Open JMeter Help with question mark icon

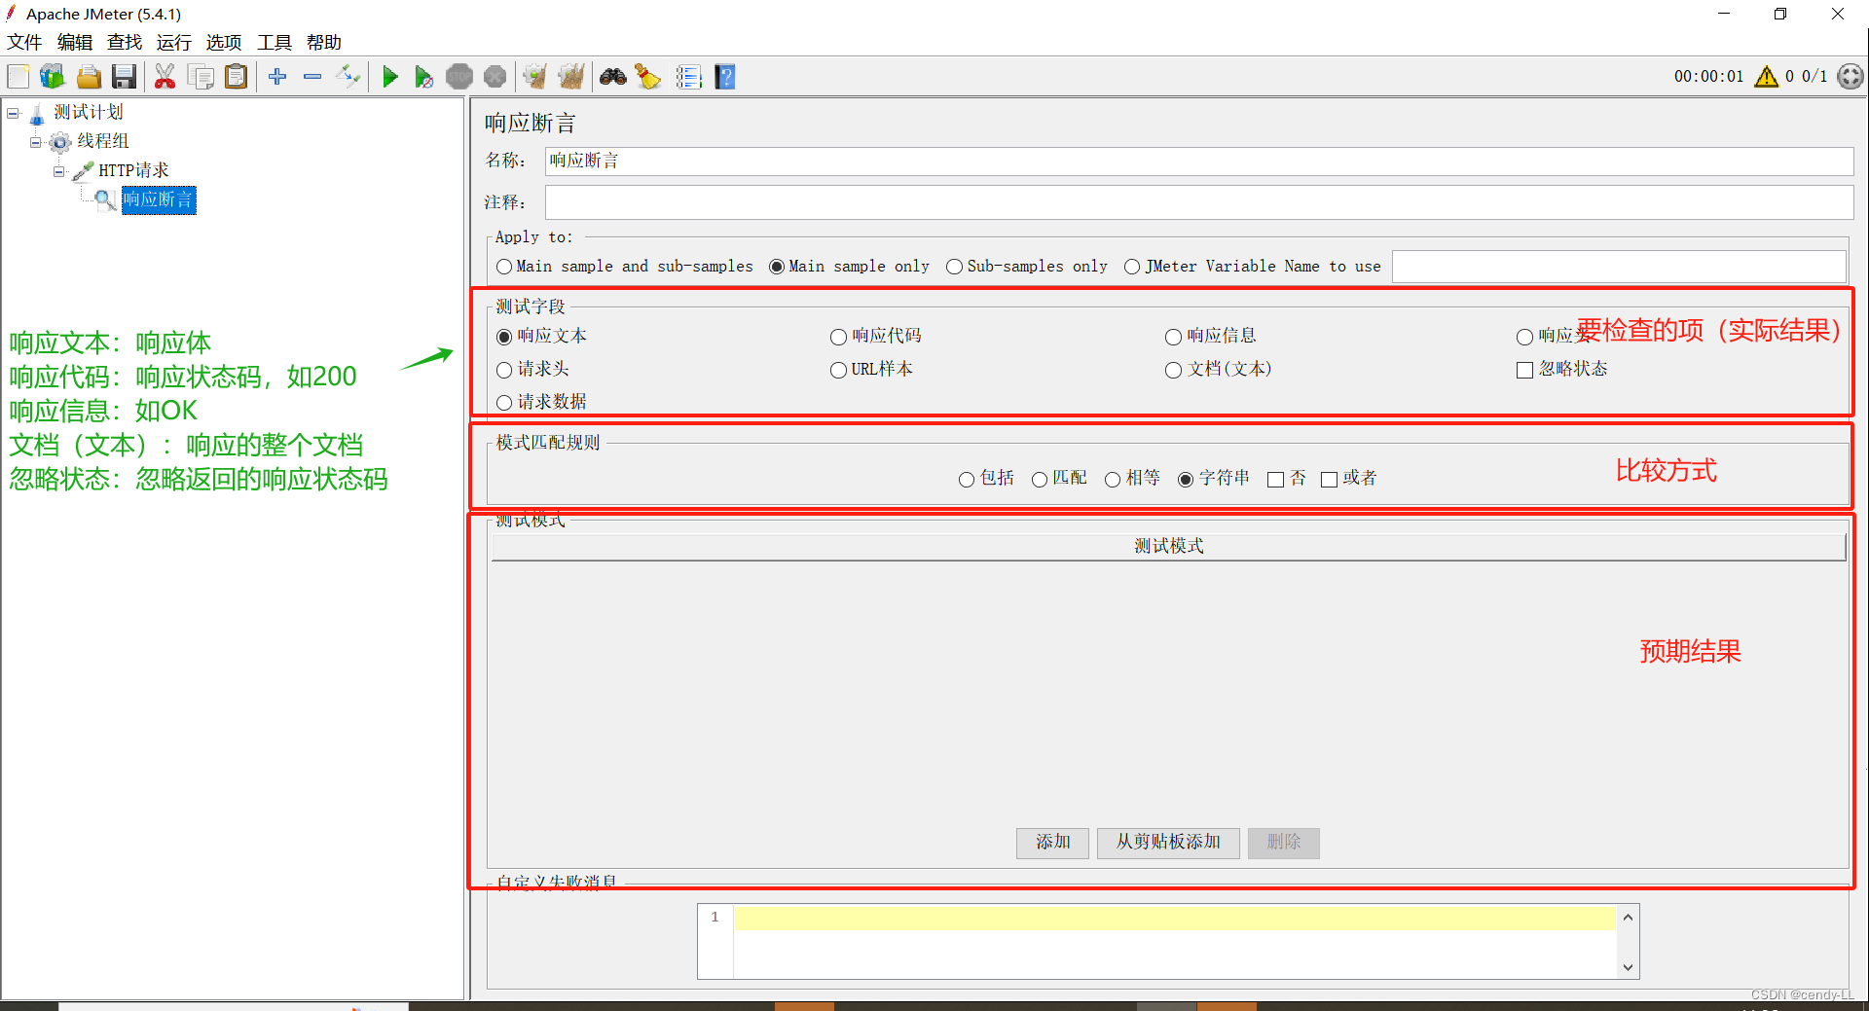(725, 76)
